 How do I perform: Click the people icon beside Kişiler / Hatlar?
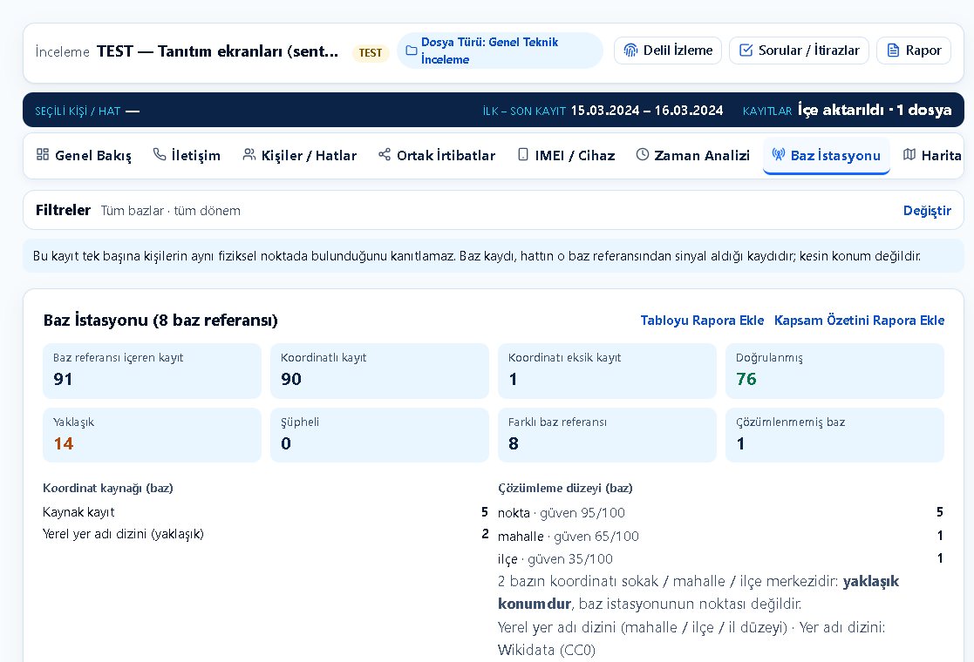pyautogui.click(x=249, y=154)
